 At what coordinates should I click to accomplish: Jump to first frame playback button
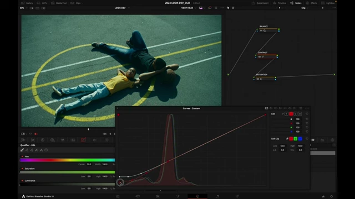click(104, 134)
